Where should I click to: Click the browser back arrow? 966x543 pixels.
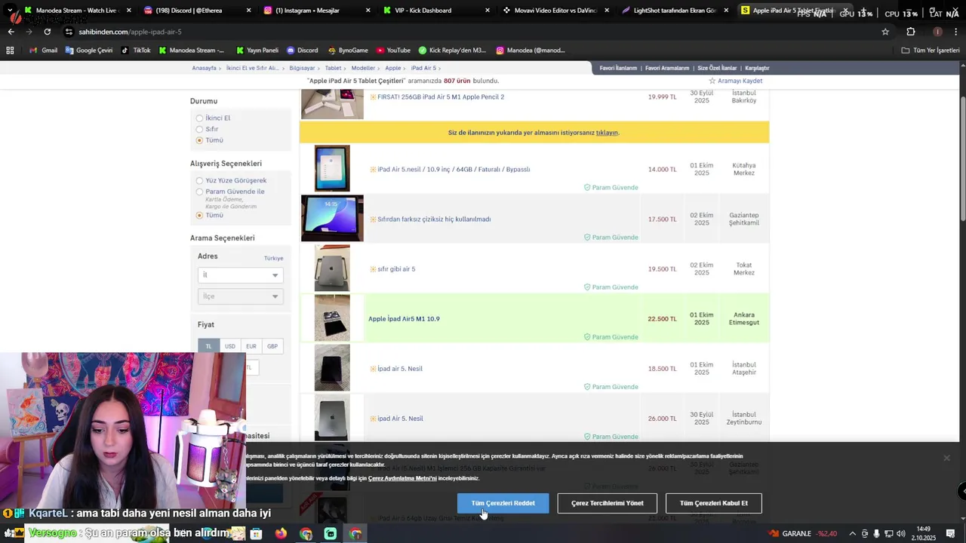click(11, 32)
